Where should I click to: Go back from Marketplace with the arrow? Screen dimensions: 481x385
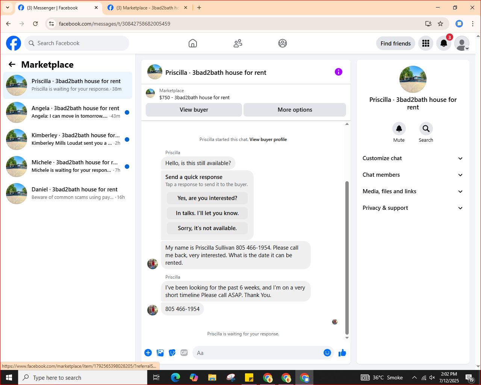(x=12, y=64)
